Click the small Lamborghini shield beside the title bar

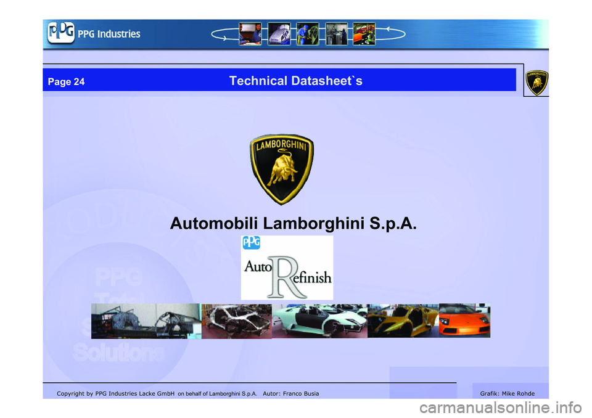(536, 83)
